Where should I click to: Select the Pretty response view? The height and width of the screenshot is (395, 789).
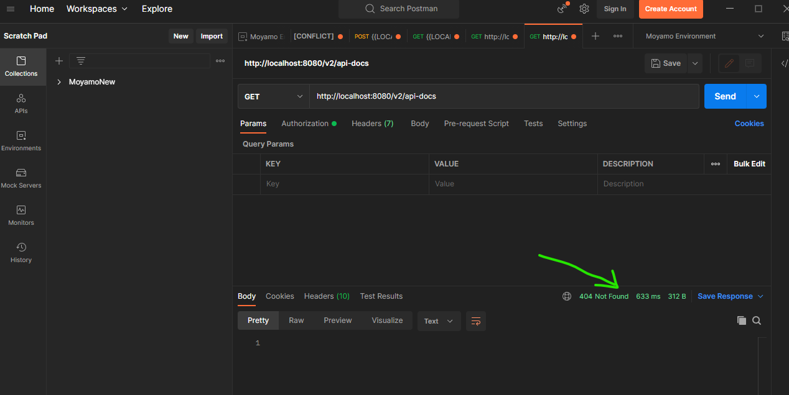click(258, 320)
